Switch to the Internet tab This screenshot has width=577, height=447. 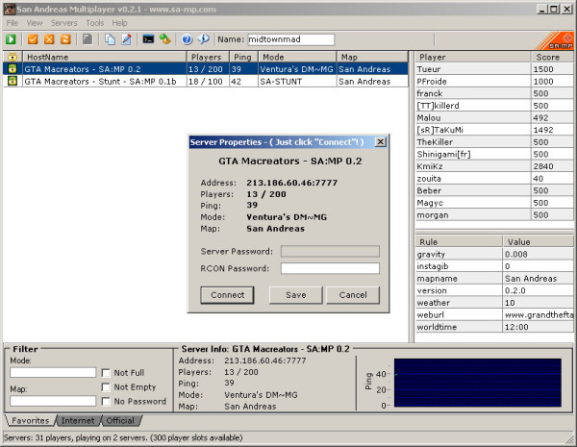(x=78, y=420)
